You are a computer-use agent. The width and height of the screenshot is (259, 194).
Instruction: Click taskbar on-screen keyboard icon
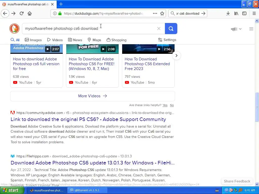[217, 190]
